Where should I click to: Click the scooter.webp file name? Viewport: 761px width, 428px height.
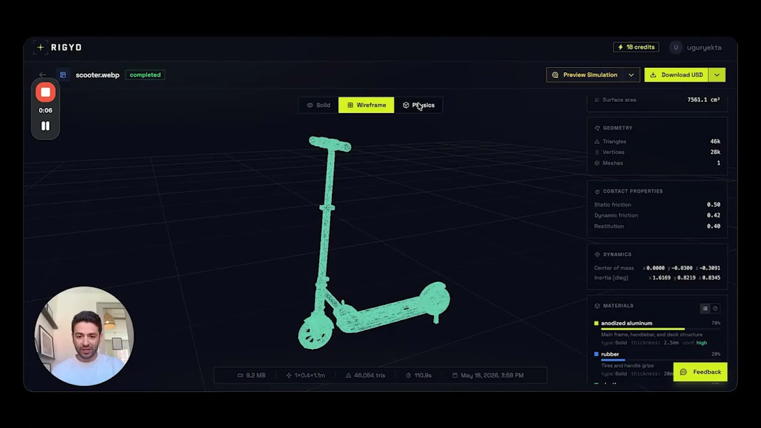pos(98,75)
